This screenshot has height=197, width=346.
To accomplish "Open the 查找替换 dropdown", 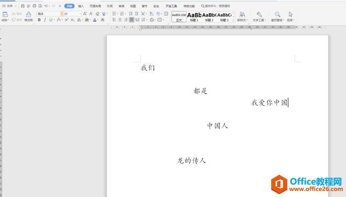I will point(278,17).
